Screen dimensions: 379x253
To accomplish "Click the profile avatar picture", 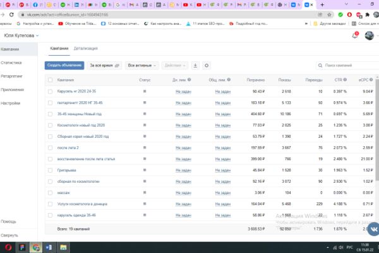I will click(370, 35).
